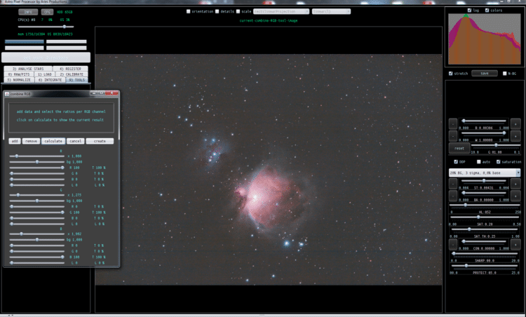Switch to the 6) INTEGRATE tab
Viewport: 526px width, 317px height.
(x=50, y=80)
